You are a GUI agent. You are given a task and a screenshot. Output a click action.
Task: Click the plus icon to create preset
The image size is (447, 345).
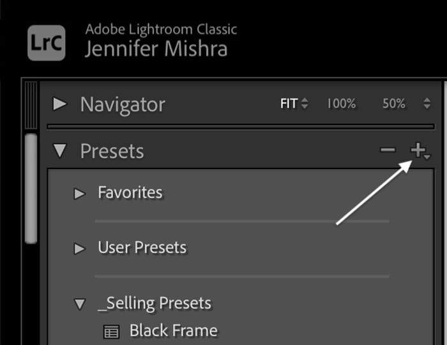[418, 150]
